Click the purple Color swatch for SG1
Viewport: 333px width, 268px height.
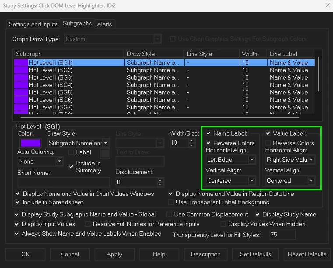(31, 143)
